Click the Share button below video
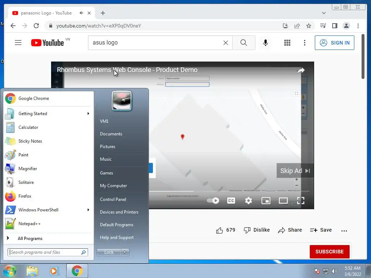The image size is (371, 278). point(290,230)
